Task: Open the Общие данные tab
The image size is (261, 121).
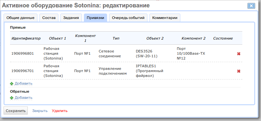Action: [x=20, y=18]
